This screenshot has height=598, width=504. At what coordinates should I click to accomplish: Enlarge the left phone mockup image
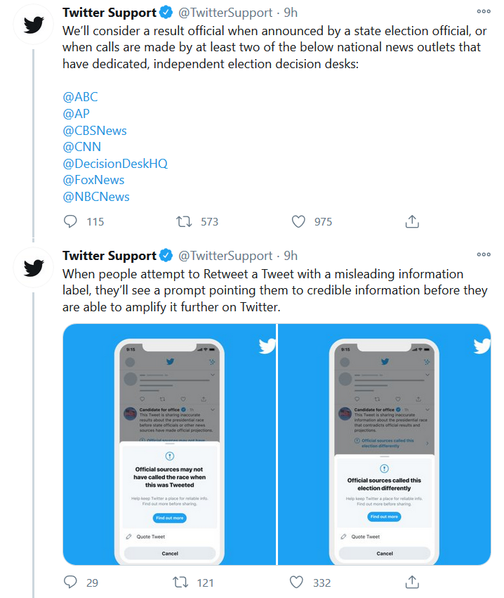tap(169, 444)
